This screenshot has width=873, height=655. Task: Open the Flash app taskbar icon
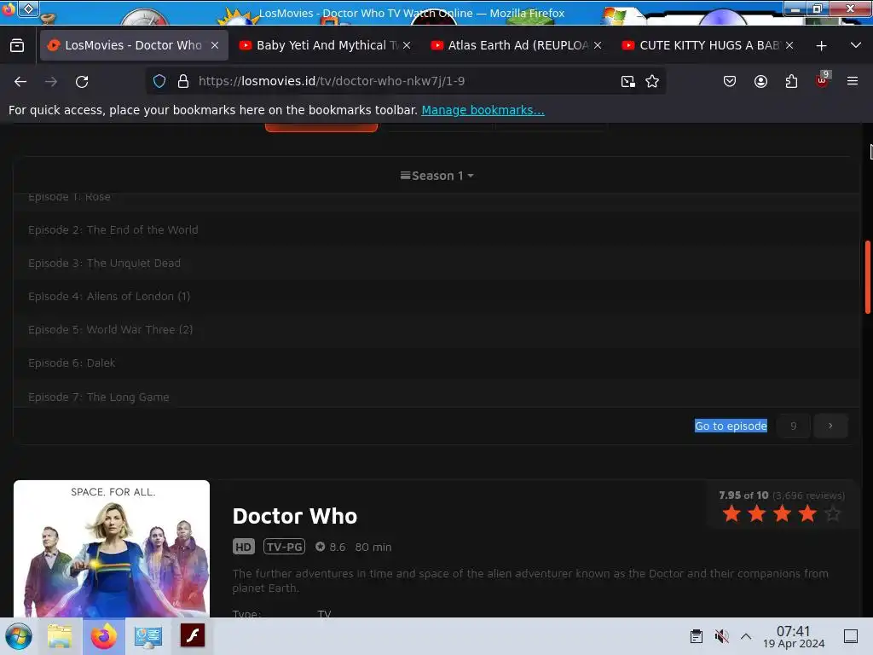tap(193, 635)
